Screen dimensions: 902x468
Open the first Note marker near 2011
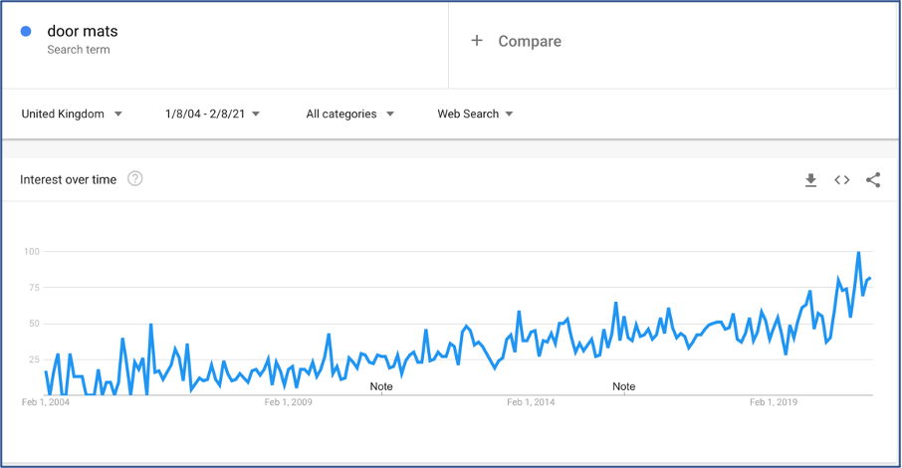381,386
